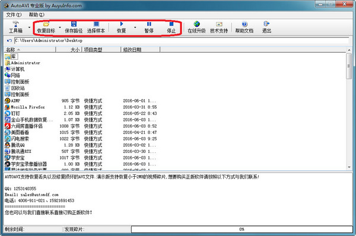356x236 pixels.
Task: Click the 剩余时间 status field
Action: click(x=33, y=229)
